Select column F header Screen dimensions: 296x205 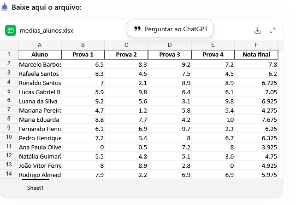pyautogui.click(x=256, y=45)
